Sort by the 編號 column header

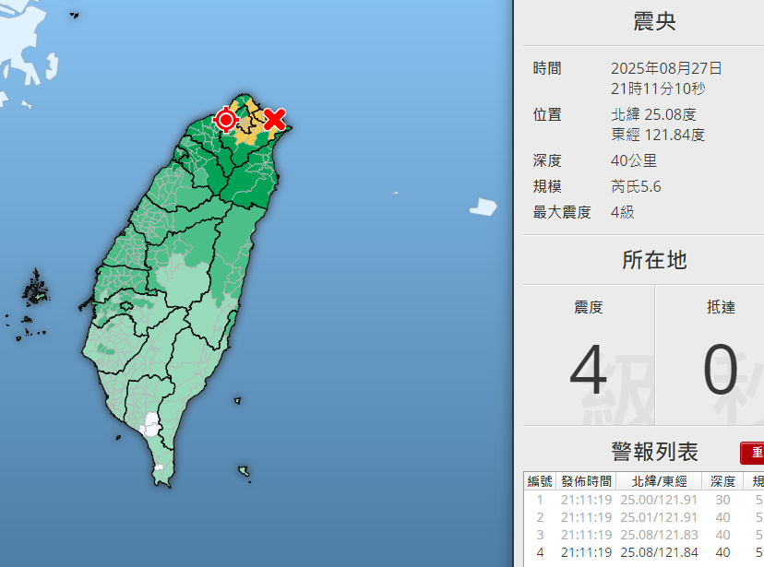(x=540, y=481)
